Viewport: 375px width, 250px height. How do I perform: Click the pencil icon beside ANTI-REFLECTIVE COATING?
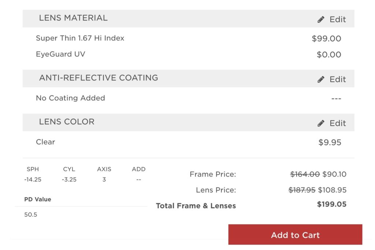pos(321,79)
